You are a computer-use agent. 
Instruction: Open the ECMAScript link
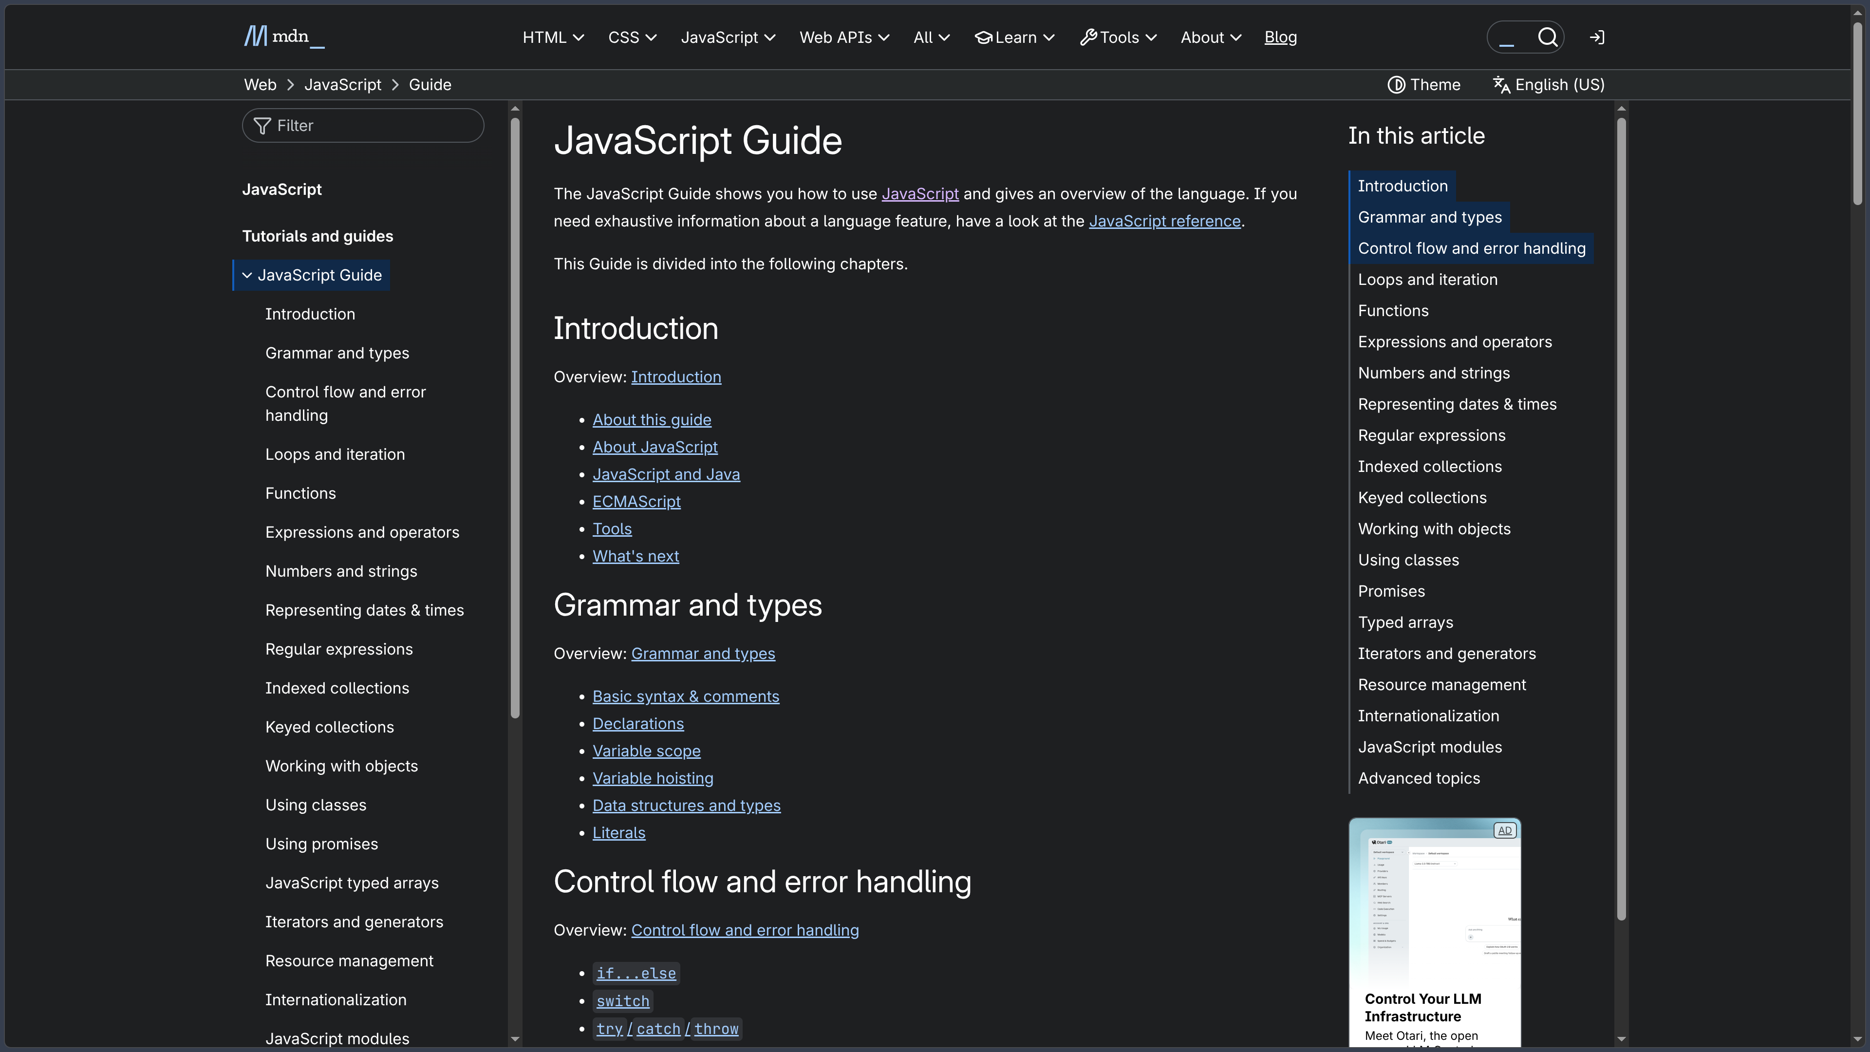[x=636, y=502]
